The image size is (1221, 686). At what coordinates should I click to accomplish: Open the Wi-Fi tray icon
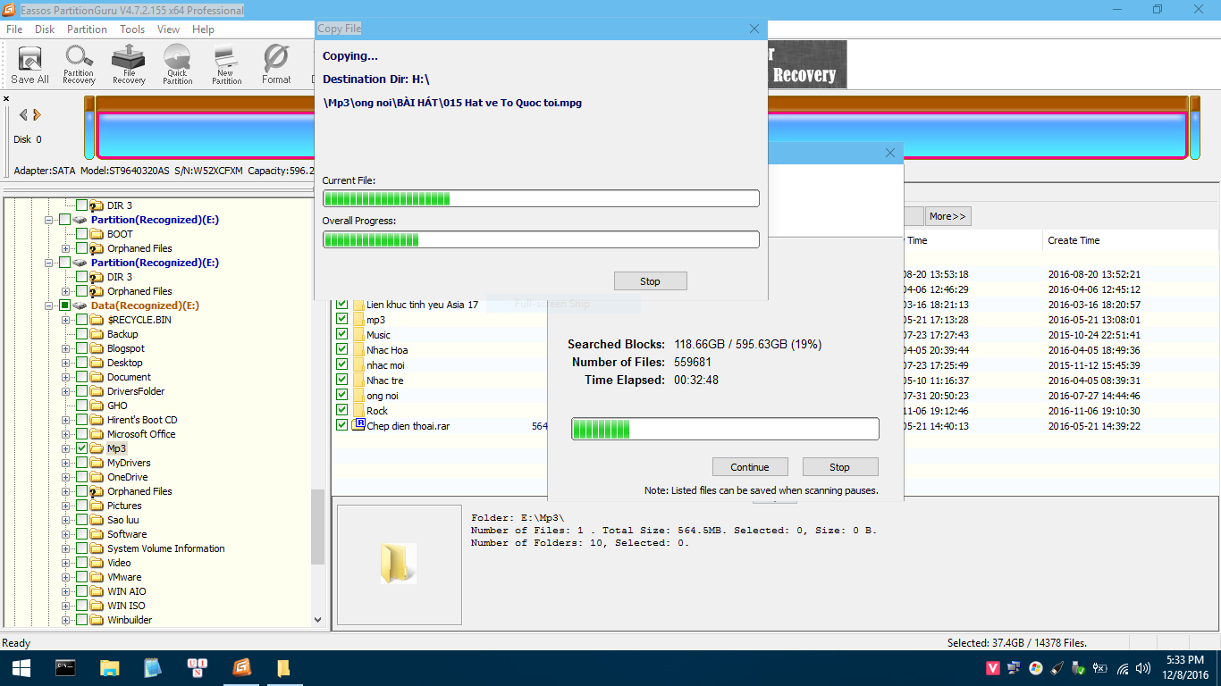1124,668
